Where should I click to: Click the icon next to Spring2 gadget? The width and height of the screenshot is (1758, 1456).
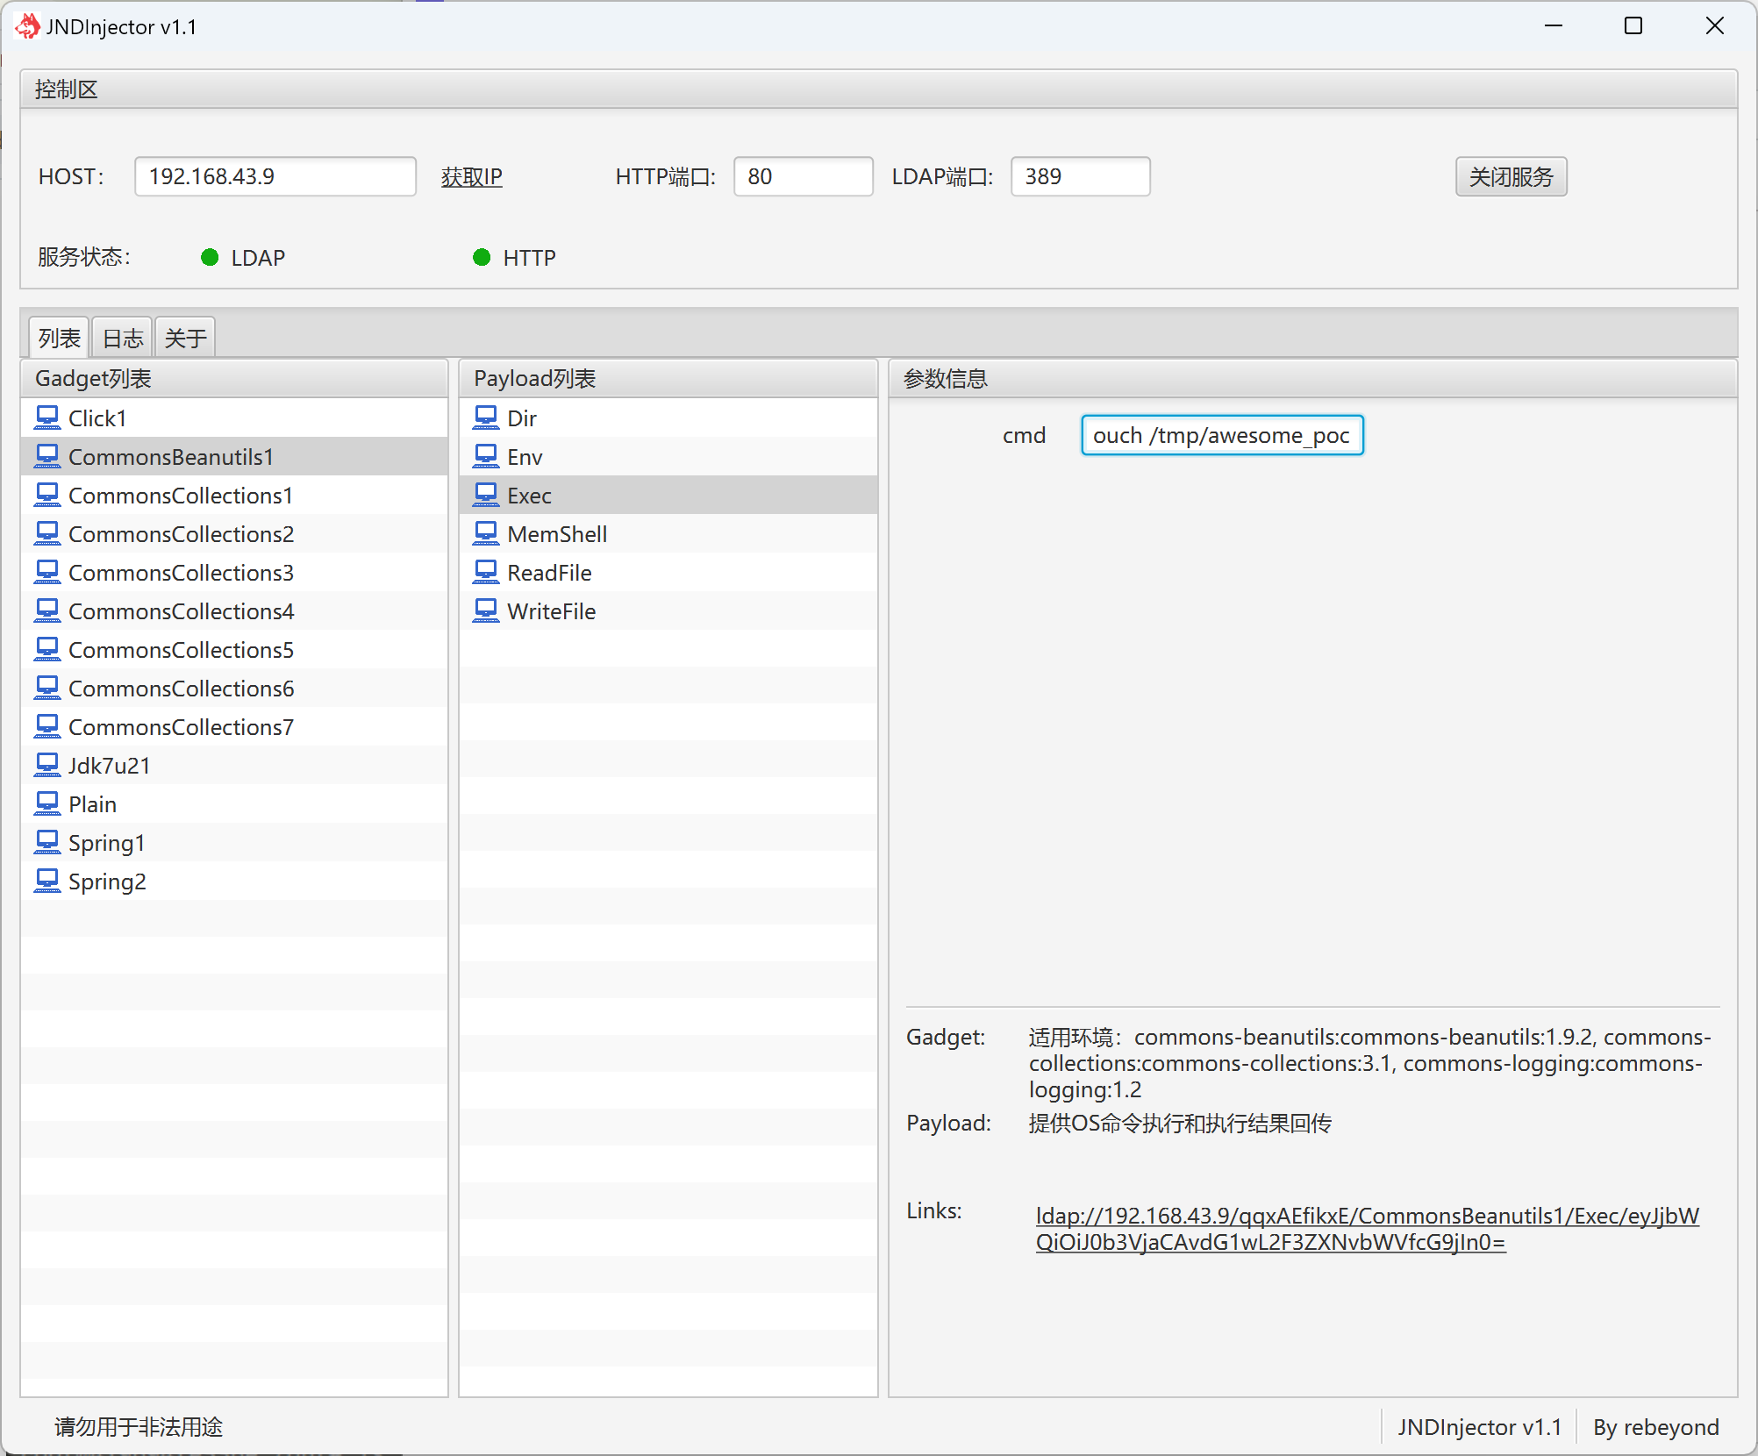coord(47,881)
